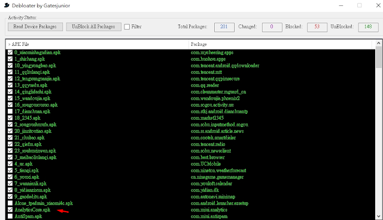Select the 8_yidianzixun.apk file name
Viewport: 383px width, 220px height.
pyautogui.click(x=32, y=190)
